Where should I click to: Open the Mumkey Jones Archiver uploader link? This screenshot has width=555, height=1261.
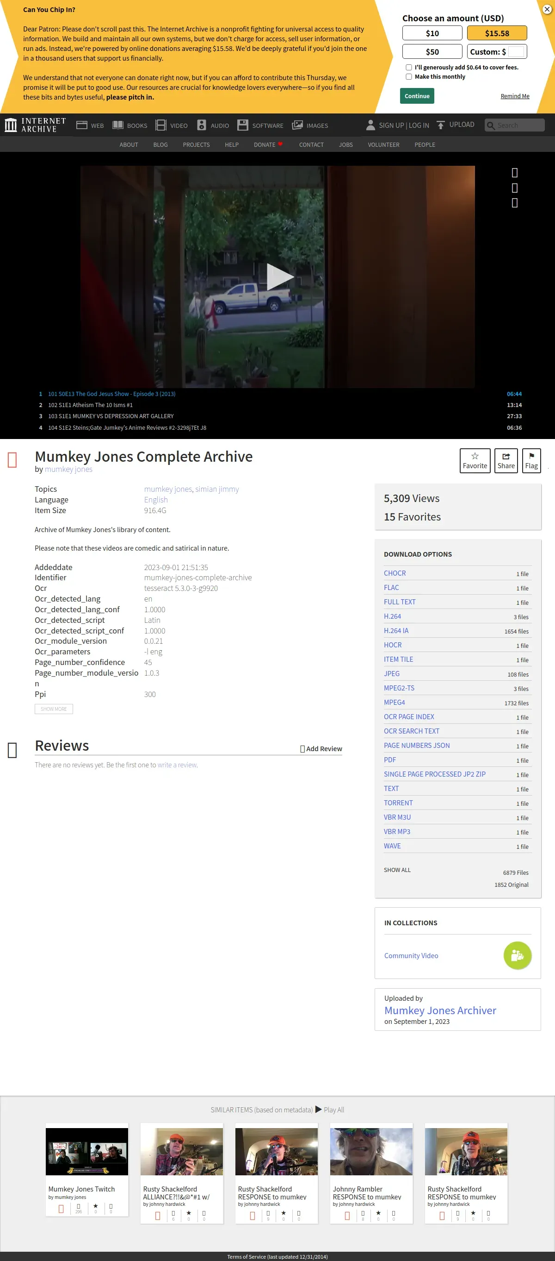point(440,1010)
